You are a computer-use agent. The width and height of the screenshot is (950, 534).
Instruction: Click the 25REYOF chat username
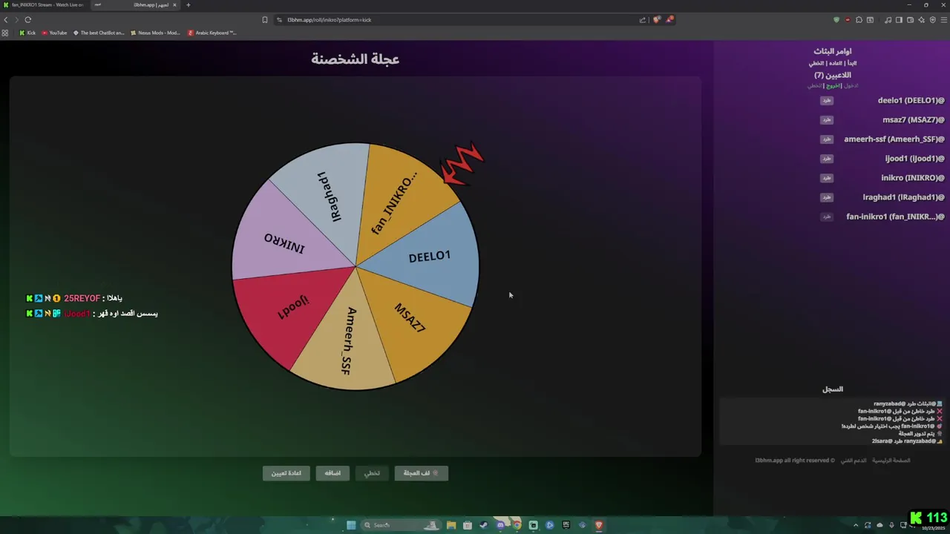pyautogui.click(x=82, y=298)
